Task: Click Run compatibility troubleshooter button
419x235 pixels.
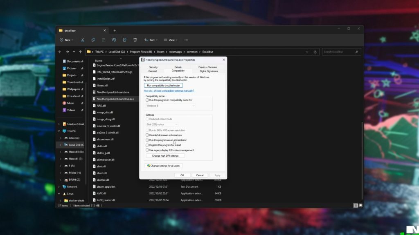Action: 163,86
